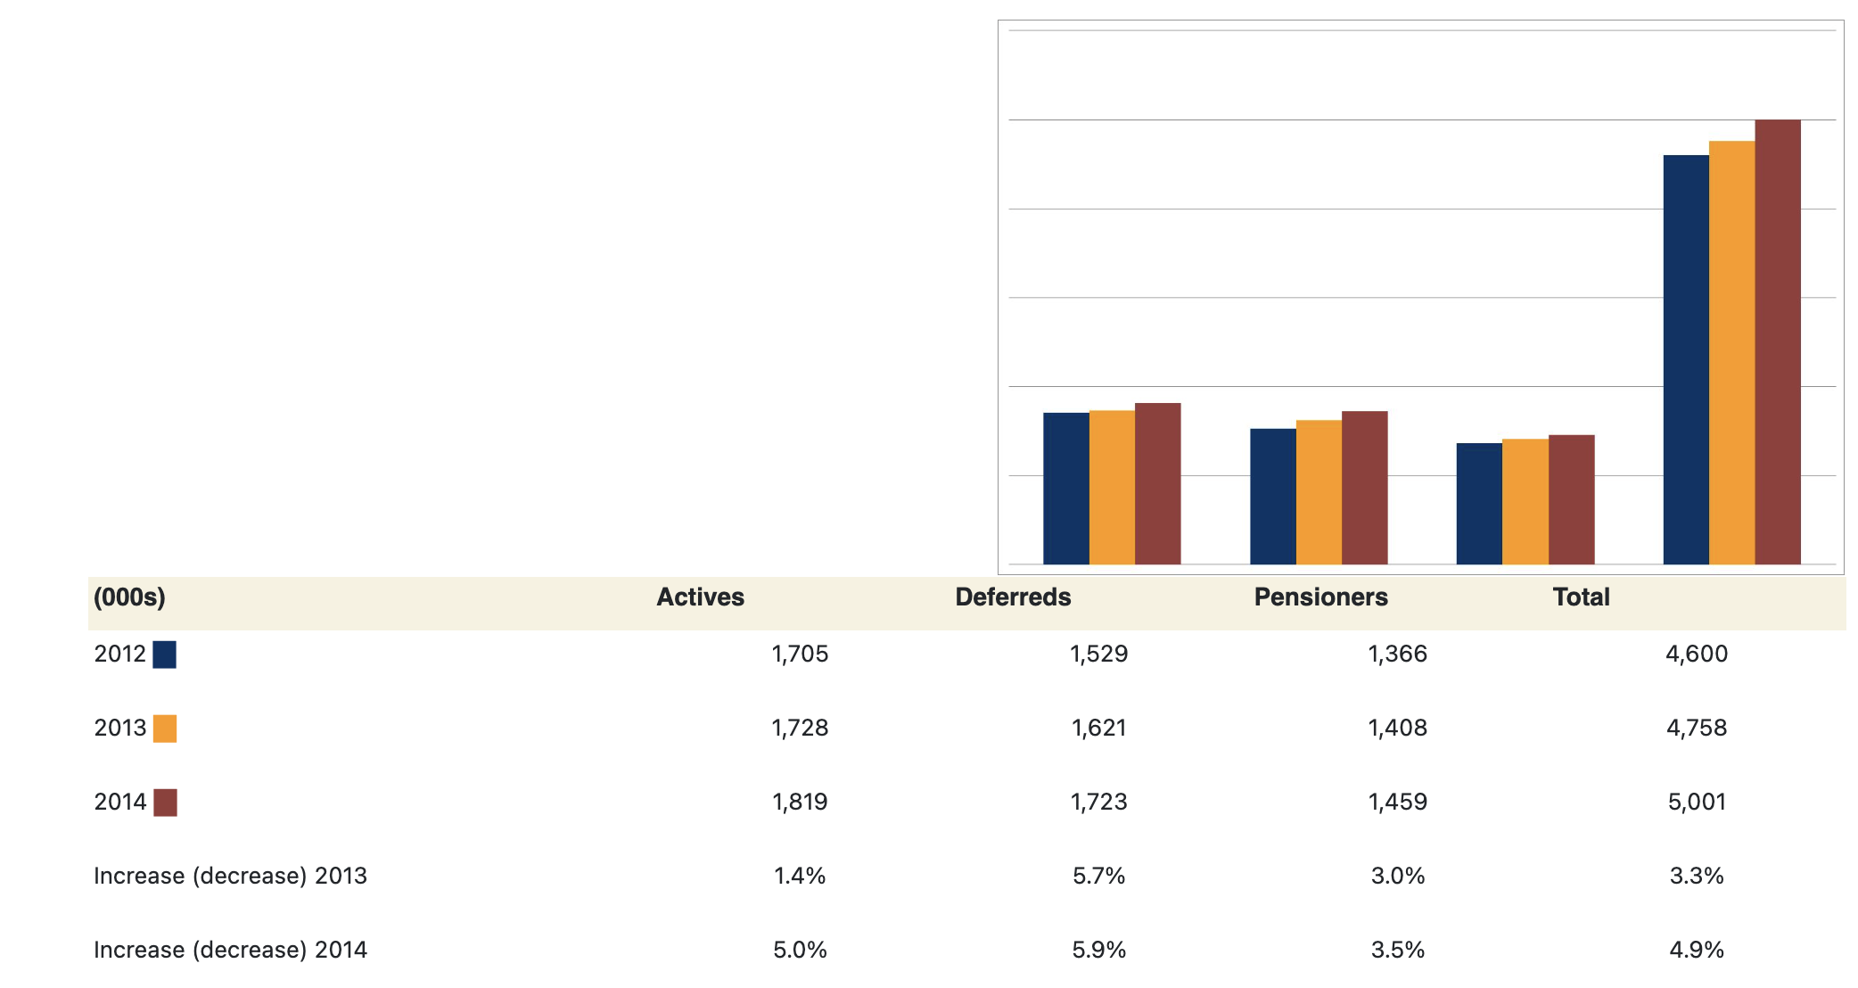Viewport: 1858px width, 988px height.
Task: Click the 5.9% Deferreds increase cell
Action: click(1098, 951)
